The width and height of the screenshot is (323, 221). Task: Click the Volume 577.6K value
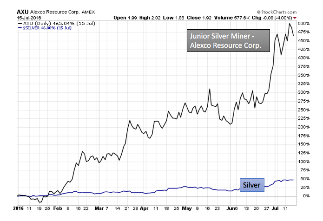point(242,18)
